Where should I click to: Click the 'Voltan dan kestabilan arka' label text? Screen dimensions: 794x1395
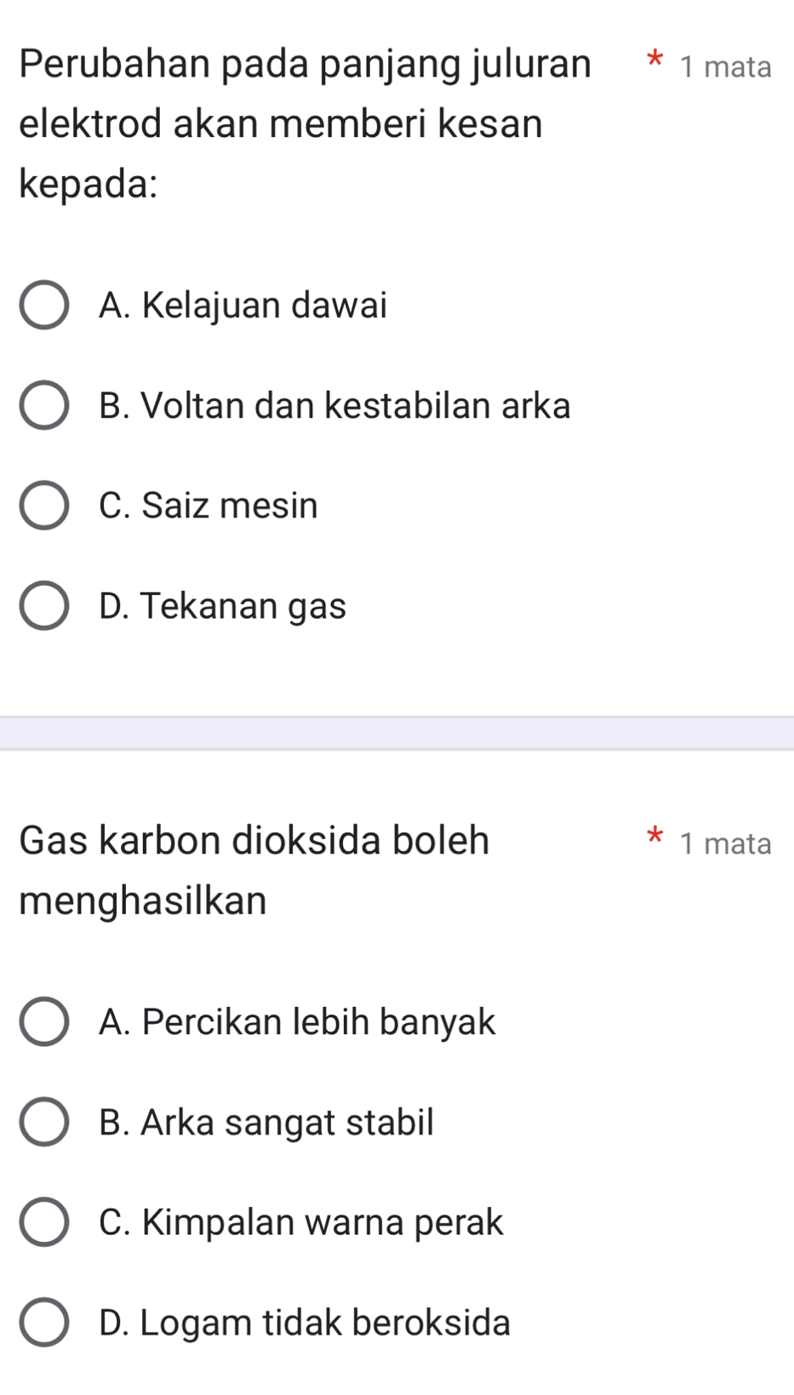tap(334, 405)
